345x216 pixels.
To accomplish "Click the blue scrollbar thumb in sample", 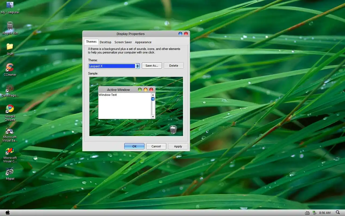I will (x=153, y=99).
